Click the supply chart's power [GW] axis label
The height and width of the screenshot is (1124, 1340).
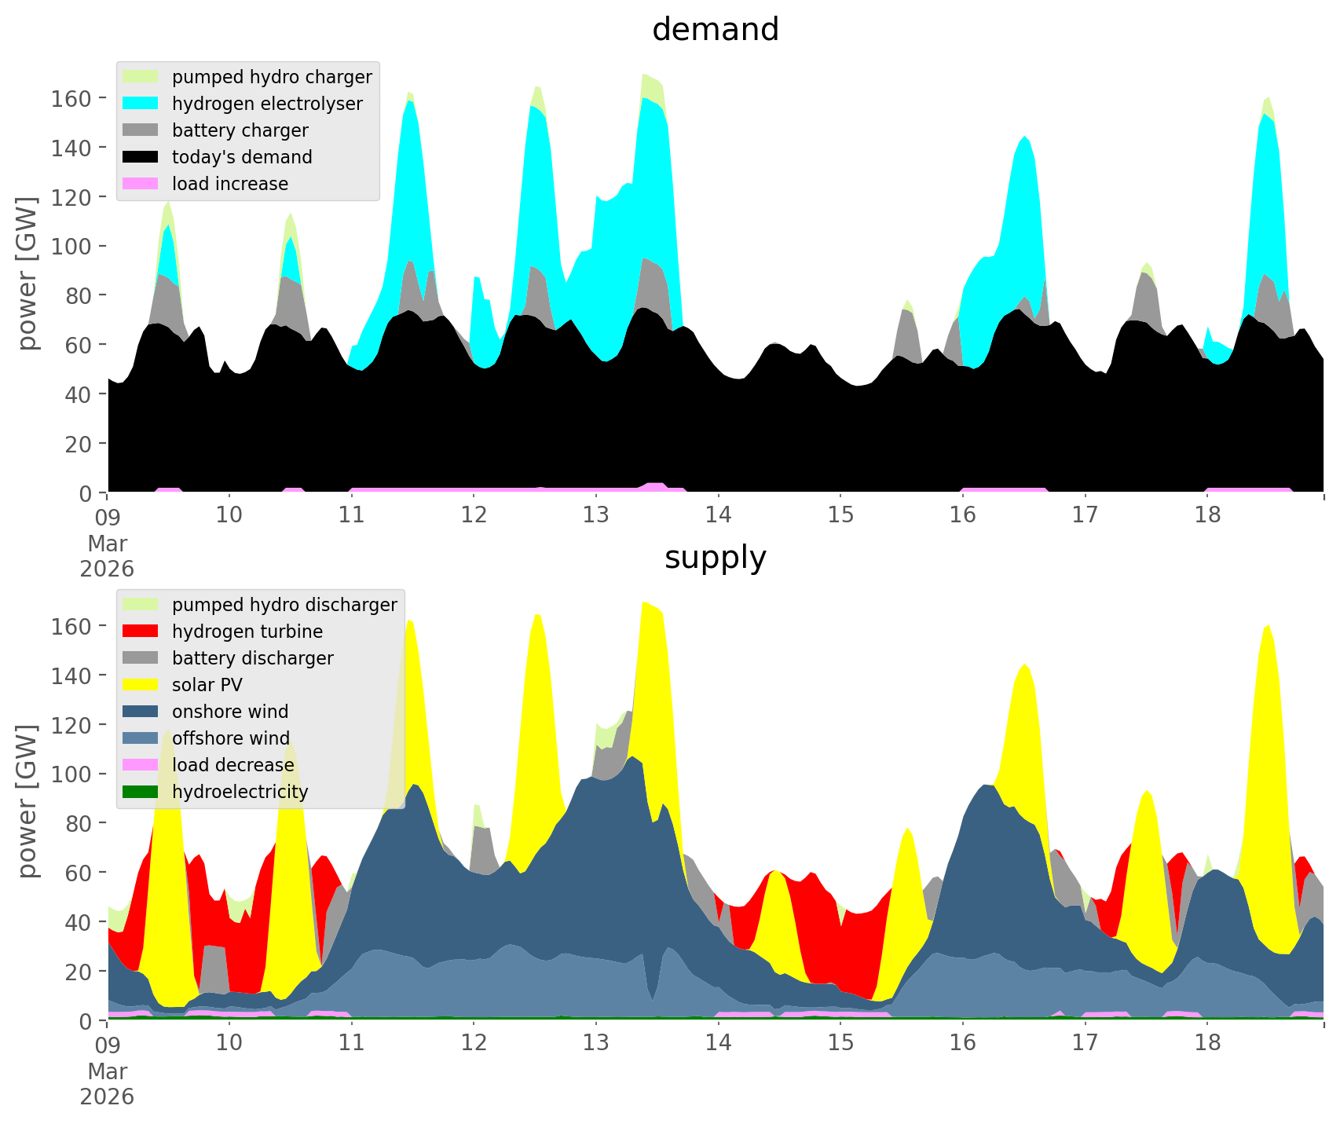[x=27, y=801]
